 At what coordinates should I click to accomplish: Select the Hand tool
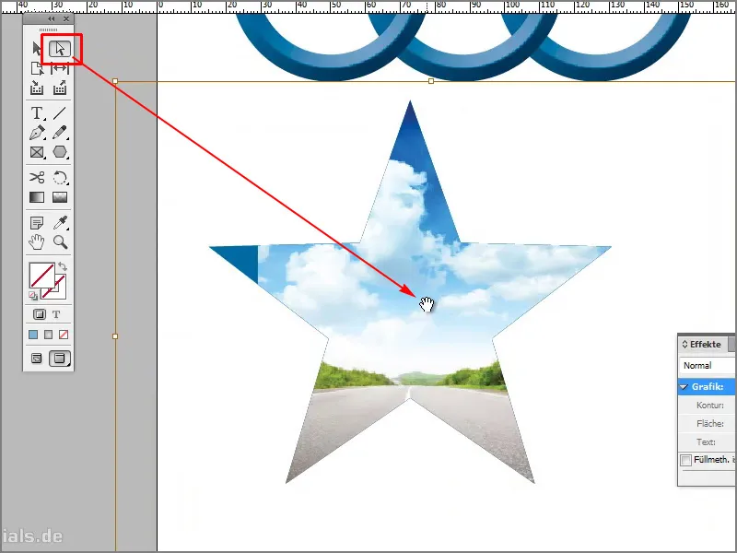35,241
